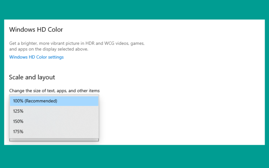This screenshot has height=168, width=269.
Task: Click the "Scale and layout" heading
Action: click(x=32, y=77)
